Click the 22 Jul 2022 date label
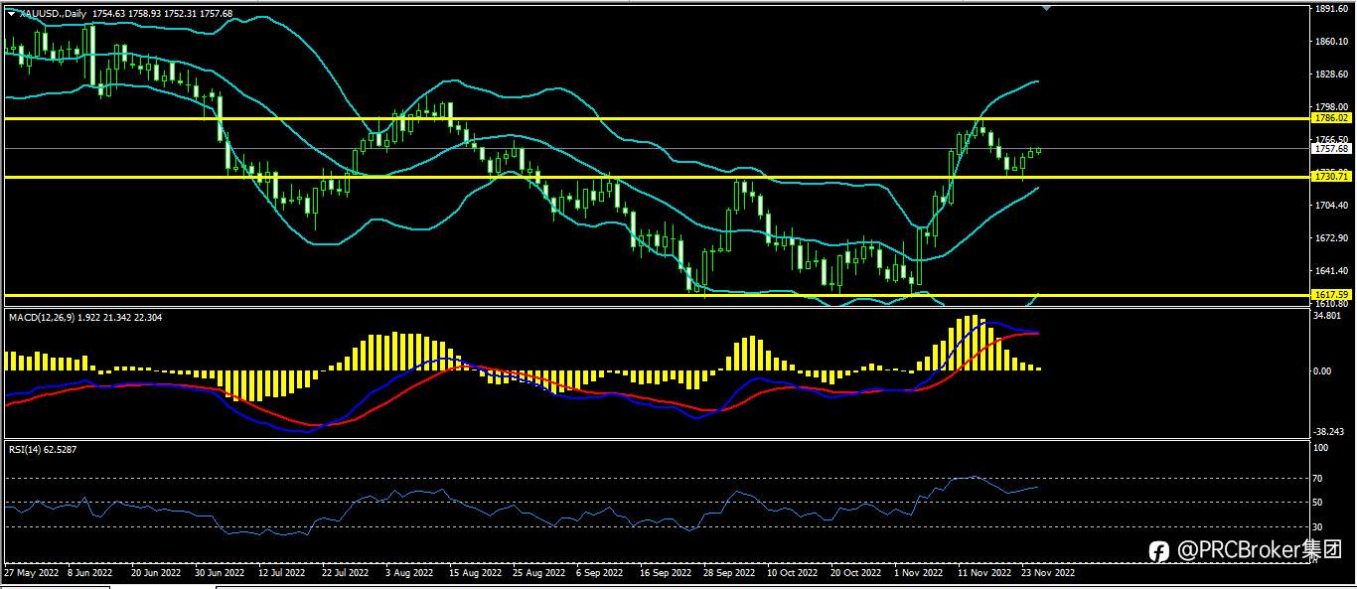Viewport: 1357px width, 589px height. [346, 573]
